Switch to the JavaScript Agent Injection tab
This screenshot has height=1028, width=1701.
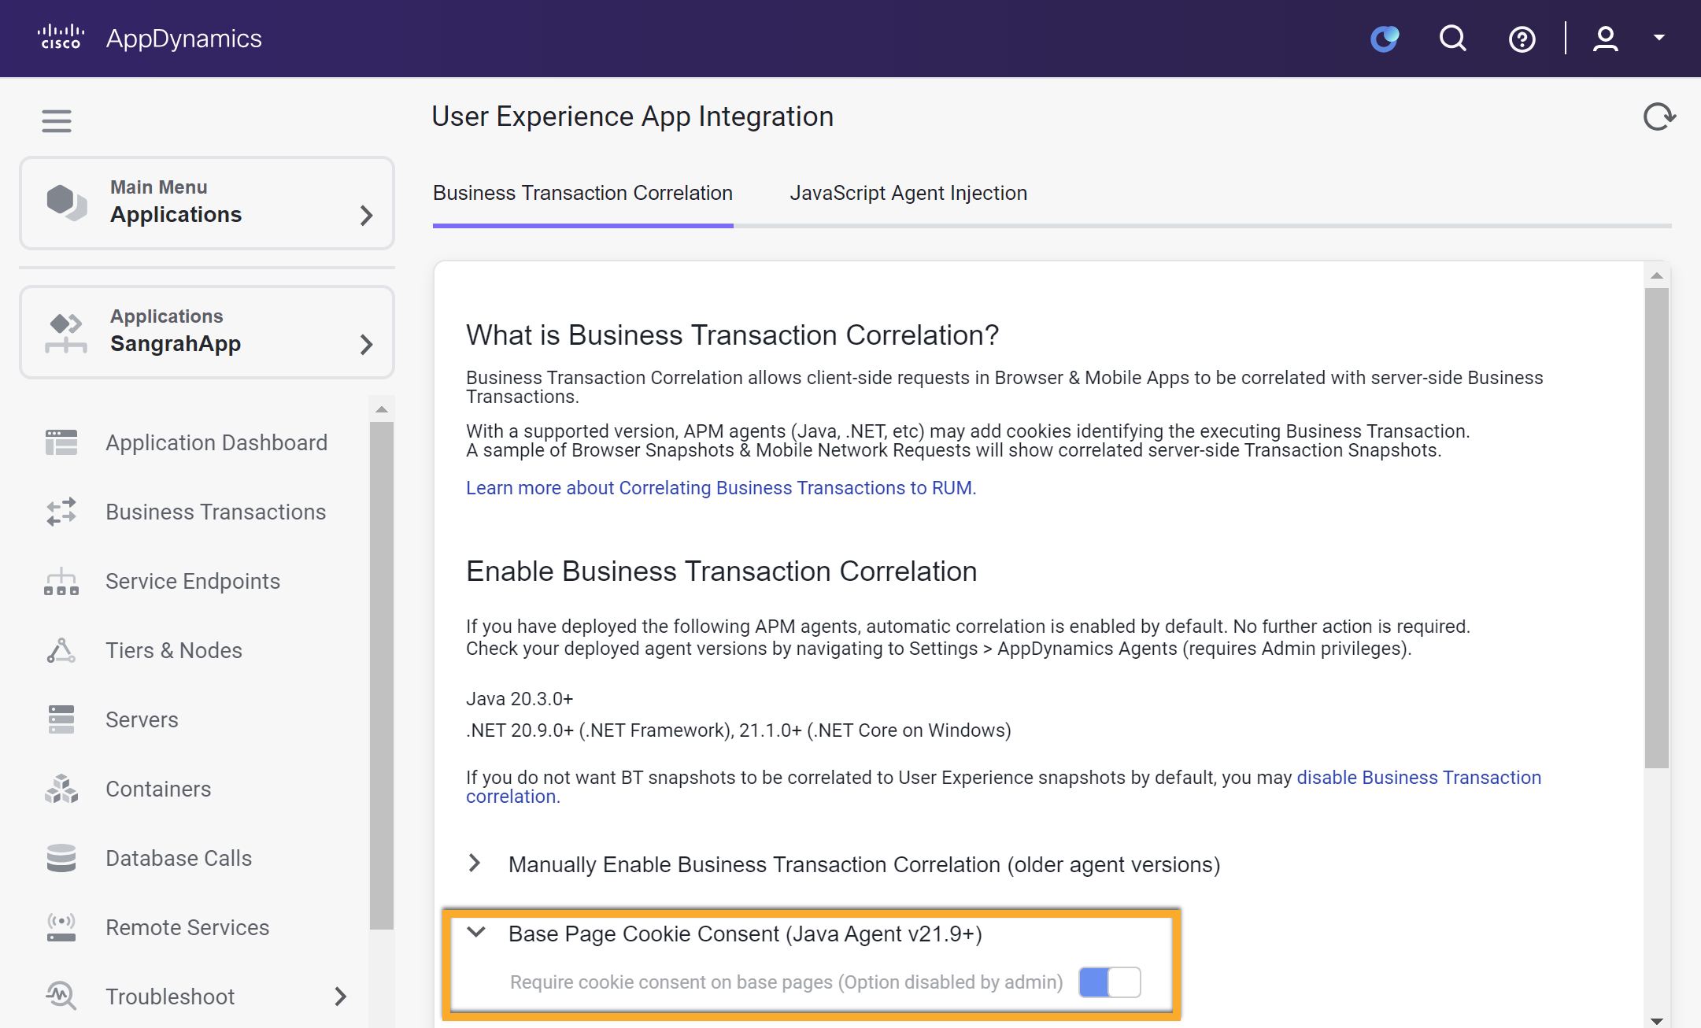(908, 194)
